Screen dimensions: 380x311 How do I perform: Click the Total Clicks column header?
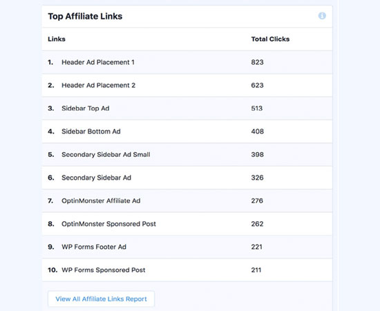coord(270,39)
